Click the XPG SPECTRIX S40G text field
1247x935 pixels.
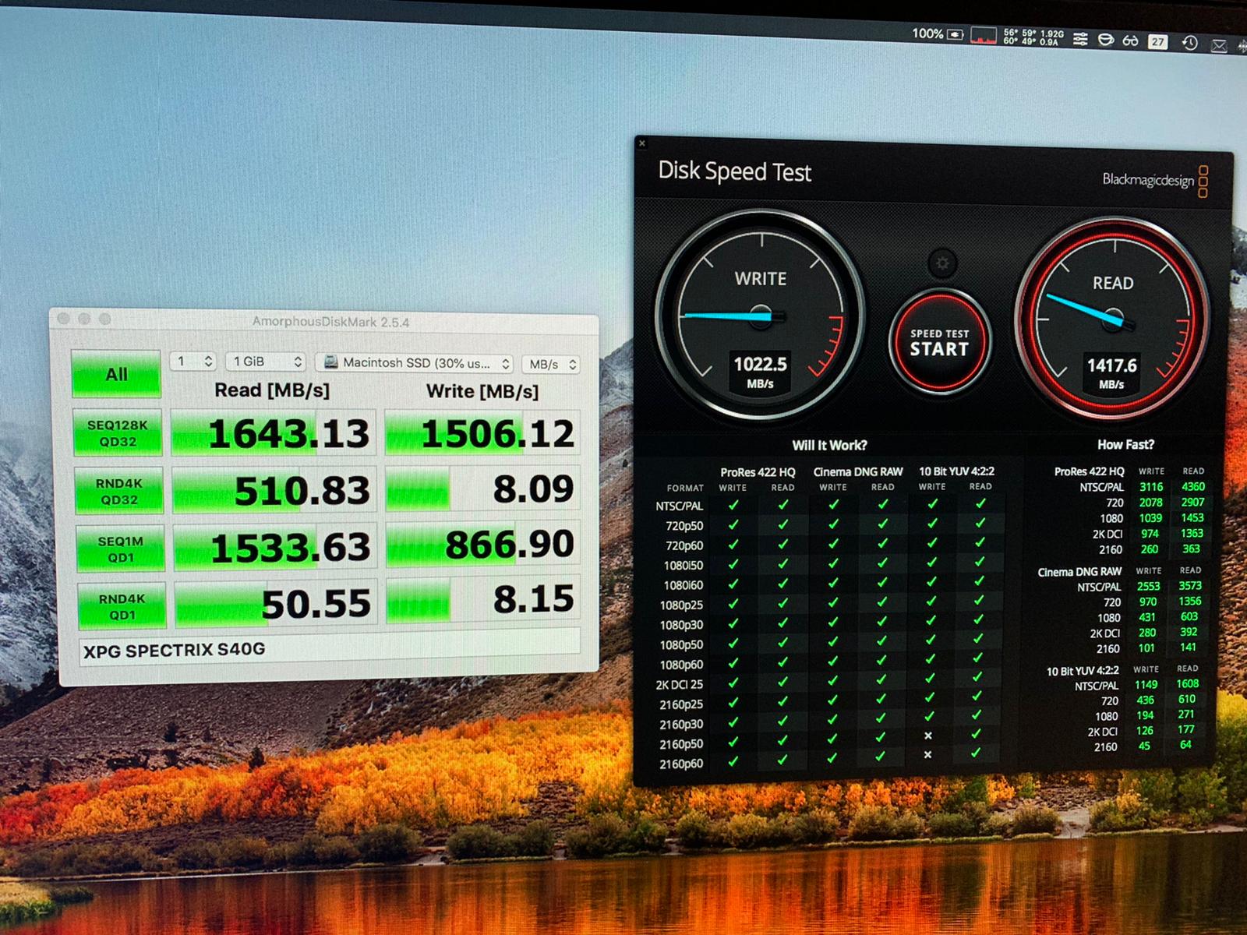330,648
